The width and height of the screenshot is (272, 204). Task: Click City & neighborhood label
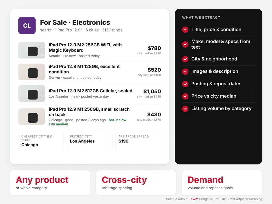point(214,59)
